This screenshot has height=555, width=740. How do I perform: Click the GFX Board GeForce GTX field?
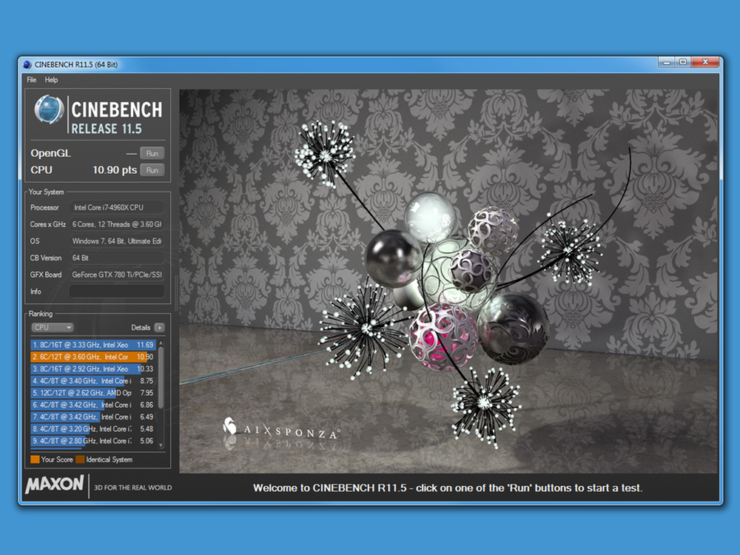(117, 275)
